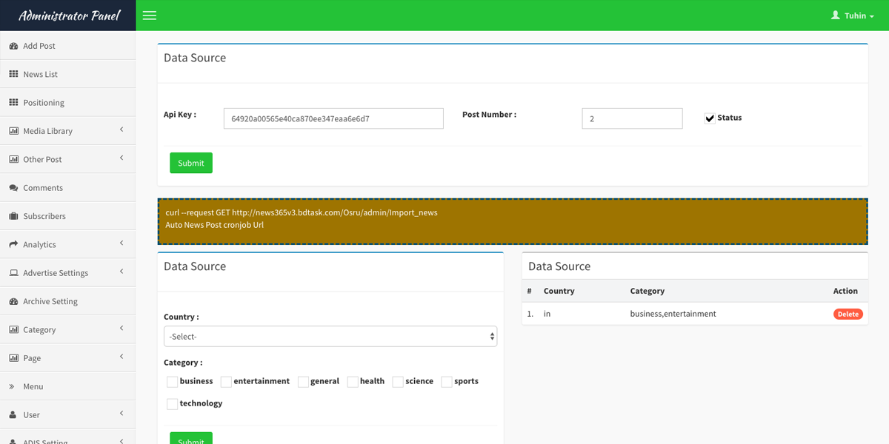Click the hamburger menu icon in header

150,16
